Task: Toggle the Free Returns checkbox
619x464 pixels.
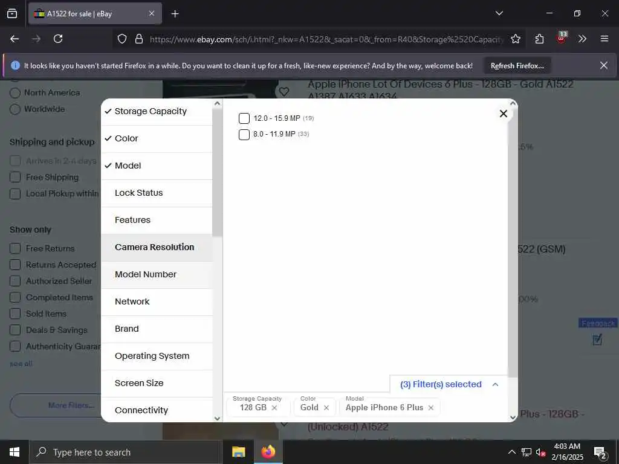Action: pyautogui.click(x=15, y=248)
